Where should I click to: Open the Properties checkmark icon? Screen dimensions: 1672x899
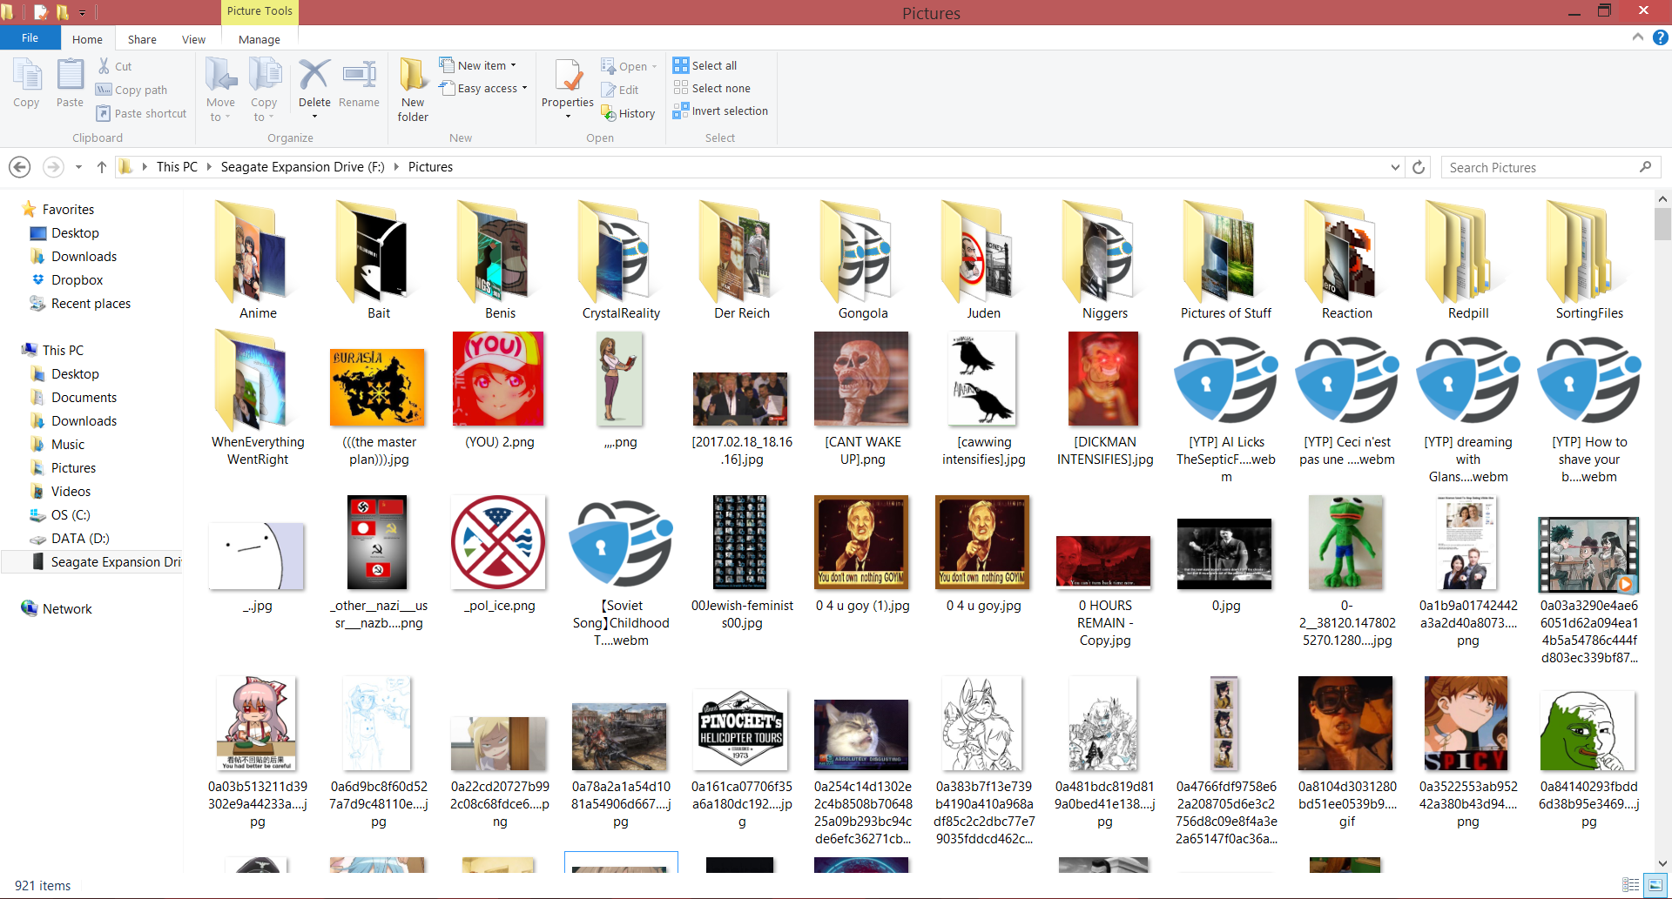point(568,77)
